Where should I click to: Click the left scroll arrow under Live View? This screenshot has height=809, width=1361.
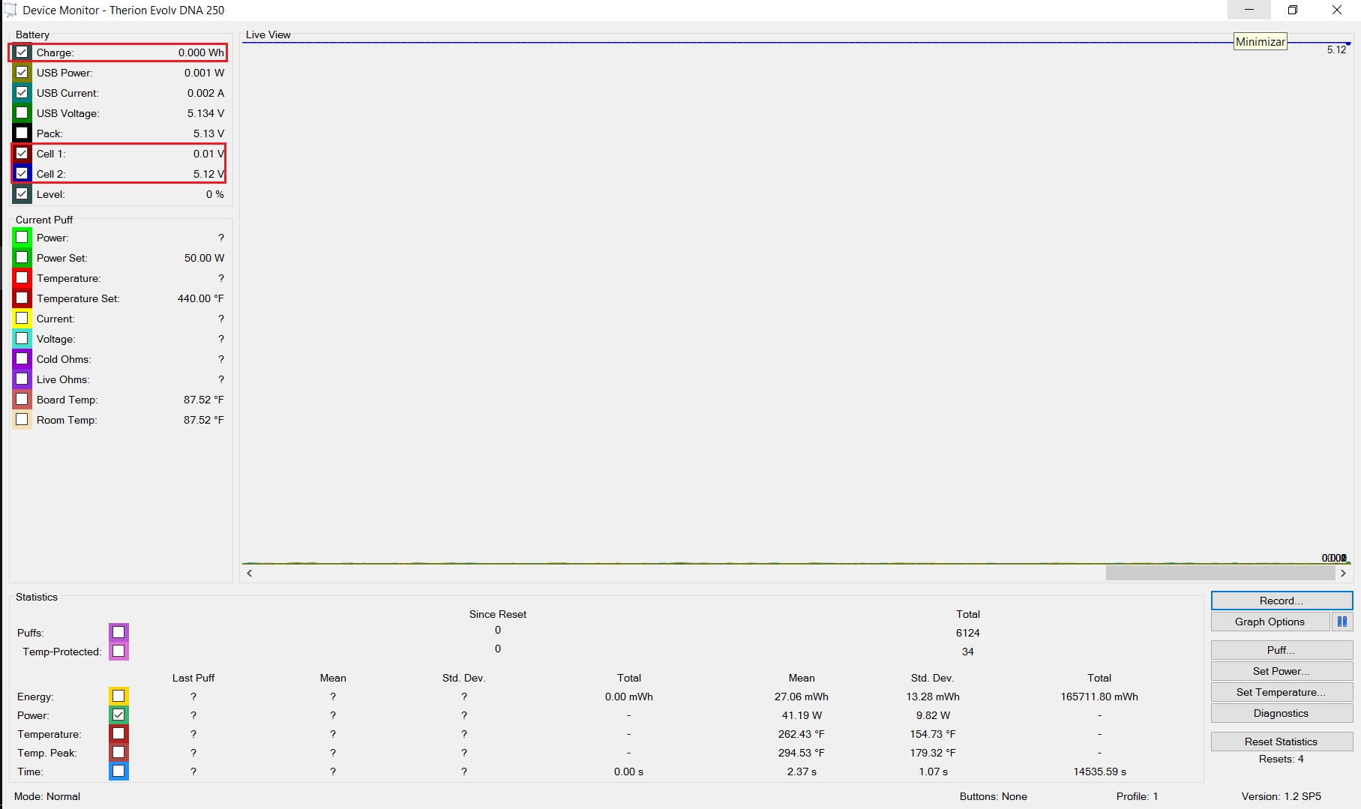pos(250,573)
